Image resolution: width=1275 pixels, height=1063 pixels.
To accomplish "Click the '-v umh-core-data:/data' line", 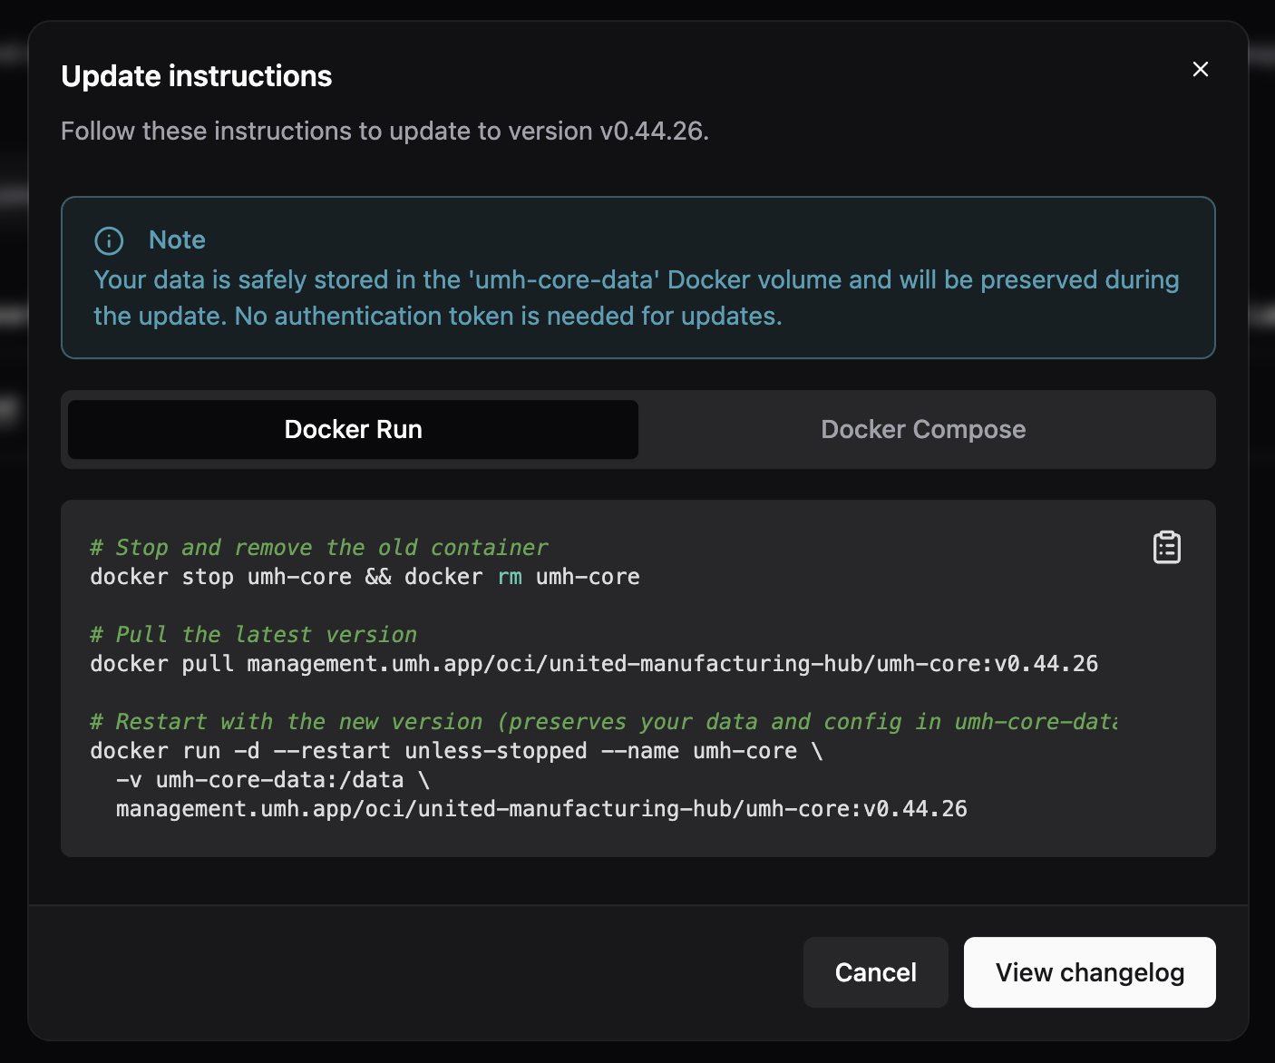I will coord(273,780).
